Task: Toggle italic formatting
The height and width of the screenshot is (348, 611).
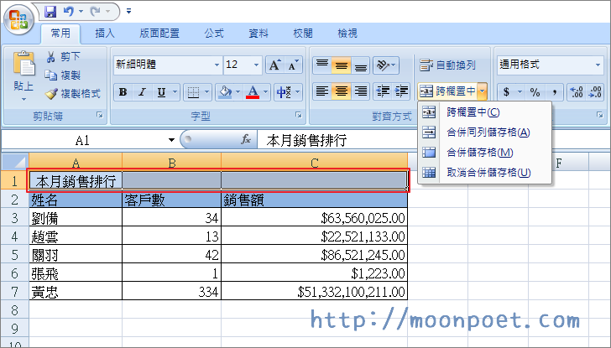Action: (x=141, y=91)
